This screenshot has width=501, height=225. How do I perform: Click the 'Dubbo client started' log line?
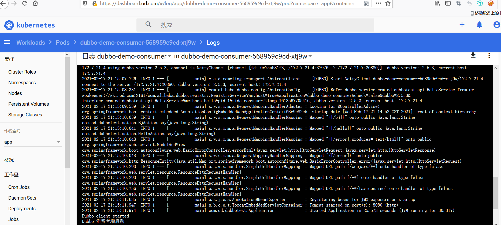[x=105, y=216]
